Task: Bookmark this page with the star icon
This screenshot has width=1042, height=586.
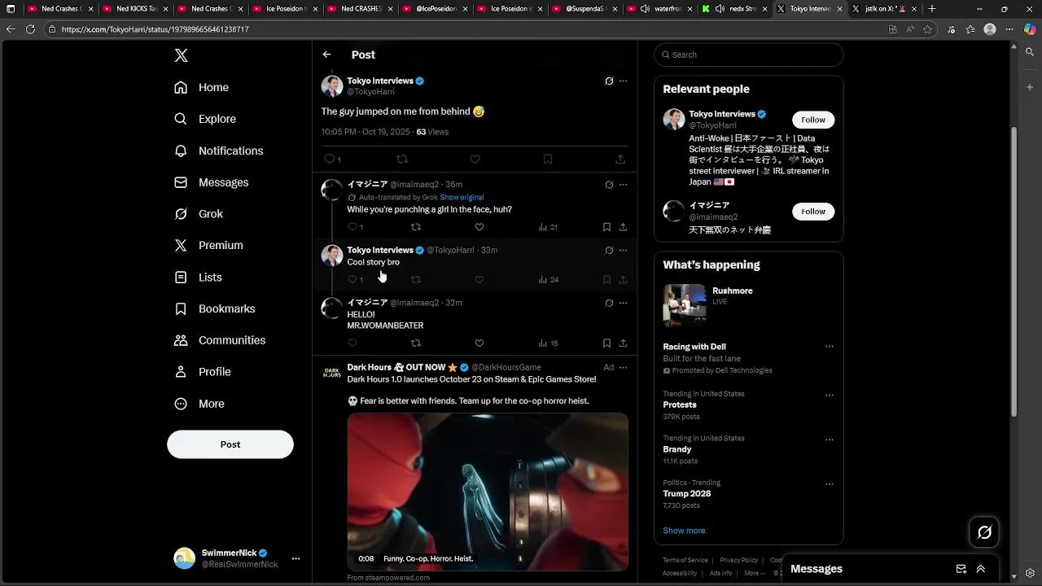Action: click(927, 29)
